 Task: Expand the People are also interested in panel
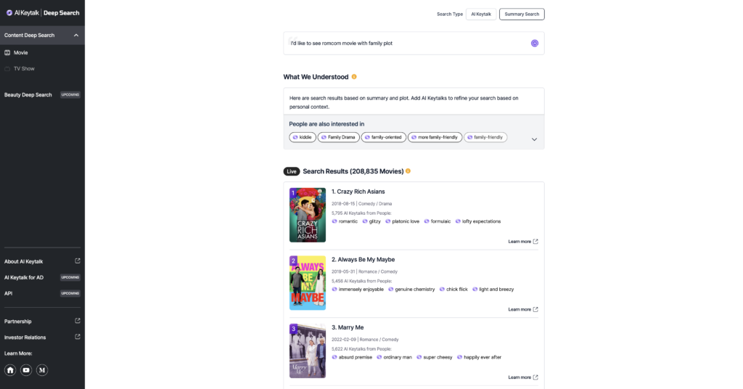coord(534,139)
